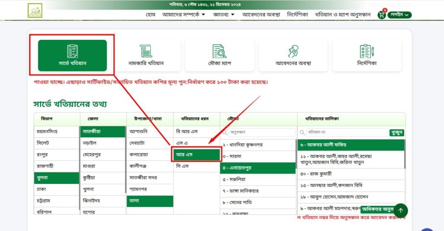Select mouza ৪ - এনায়েতপুর

pyautogui.click(x=258, y=168)
